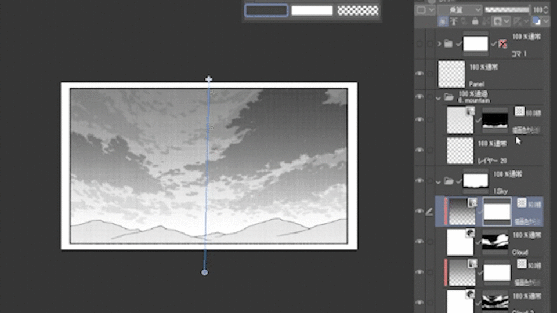Viewport: 557px width, 313px height.
Task: Click the open folder icon of 1Sky group
Action: [x=449, y=181]
